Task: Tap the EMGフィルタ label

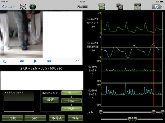Action: (49, 93)
